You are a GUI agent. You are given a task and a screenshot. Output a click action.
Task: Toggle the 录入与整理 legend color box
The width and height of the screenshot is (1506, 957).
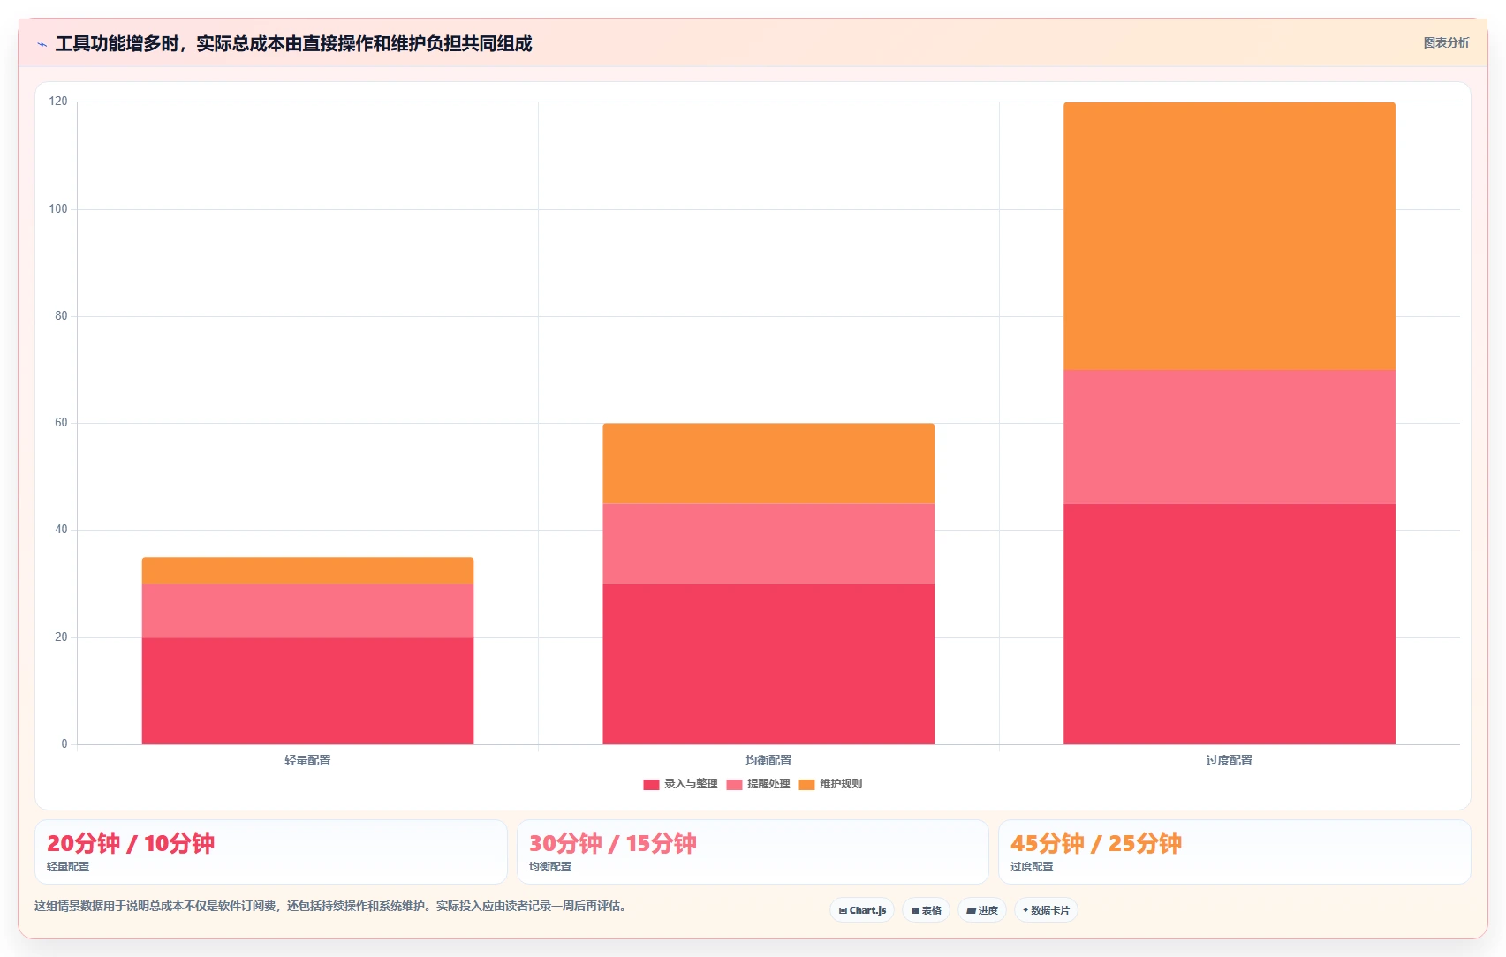[x=651, y=784]
